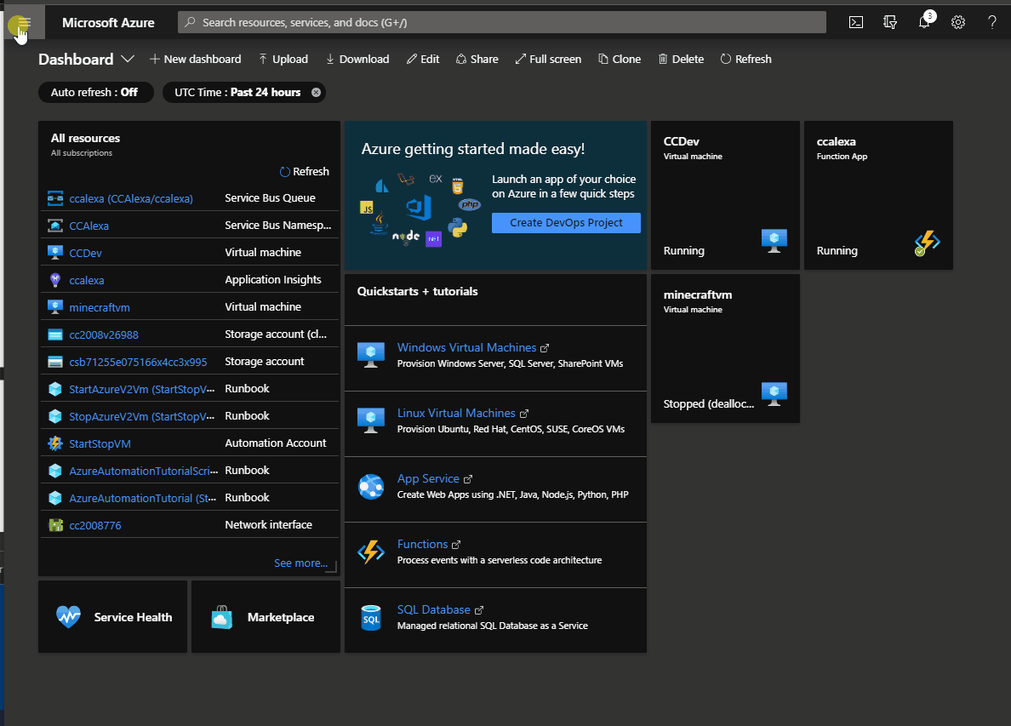The height and width of the screenshot is (726, 1011).
Task: Click Upload in the dashboard toolbar
Action: (x=283, y=60)
